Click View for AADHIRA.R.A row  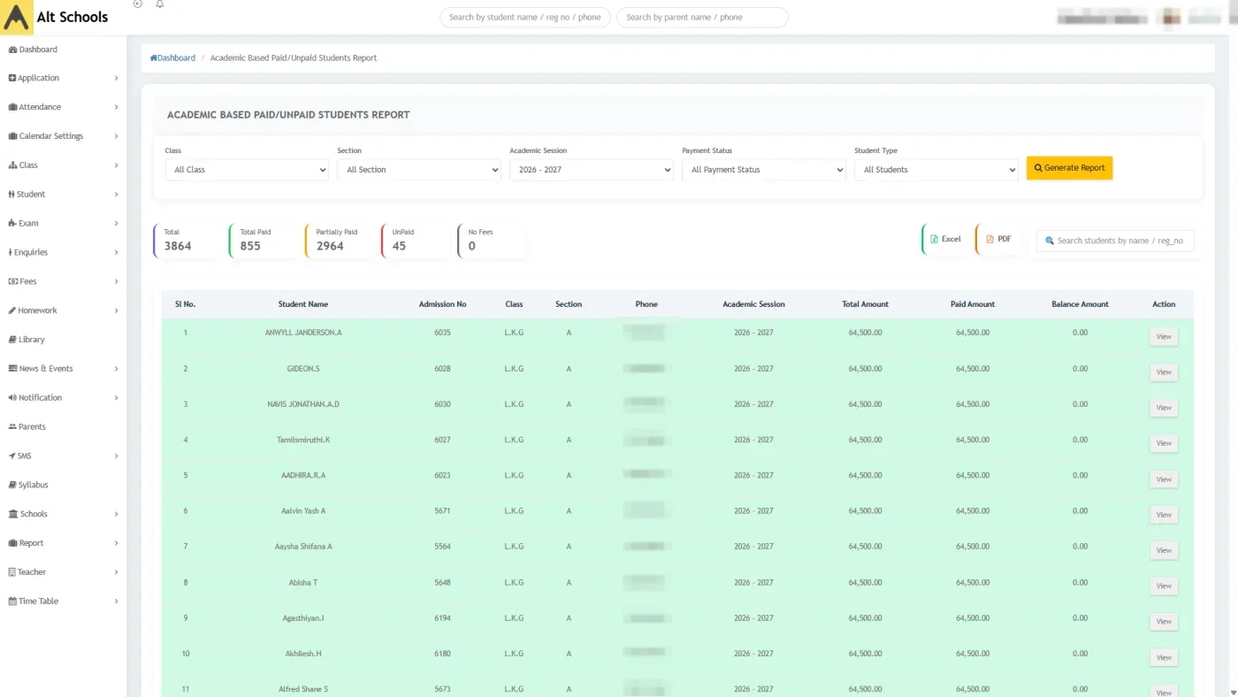pyautogui.click(x=1164, y=479)
